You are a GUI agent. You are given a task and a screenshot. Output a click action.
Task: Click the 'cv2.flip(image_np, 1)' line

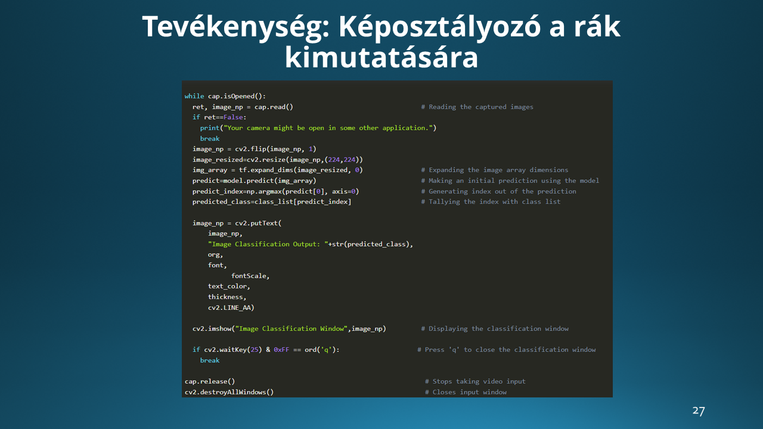(254, 149)
